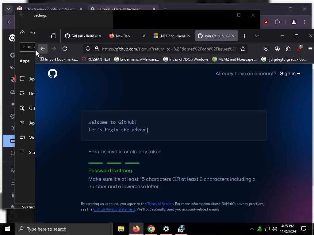The width and height of the screenshot is (314, 235).
Task: Click the GitHub logo on the page
Action: pyautogui.click(x=53, y=73)
